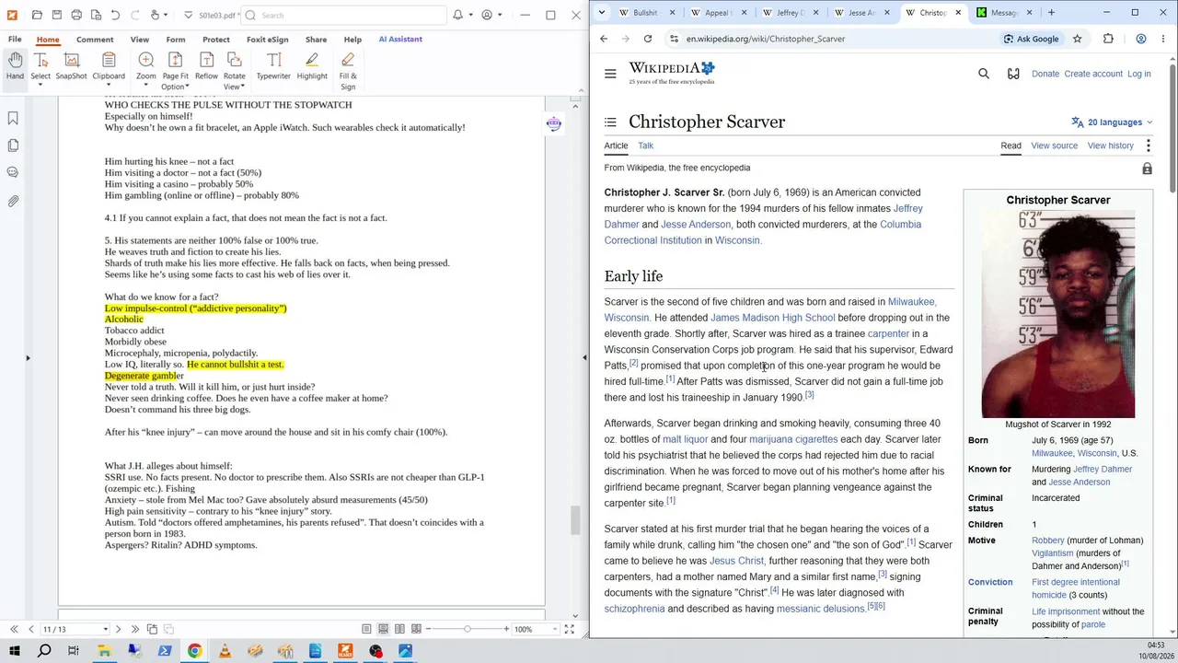Viewport: 1178px width, 663px height.
Task: Click the Chrome page vertical scrollbar
Action: (1172, 129)
